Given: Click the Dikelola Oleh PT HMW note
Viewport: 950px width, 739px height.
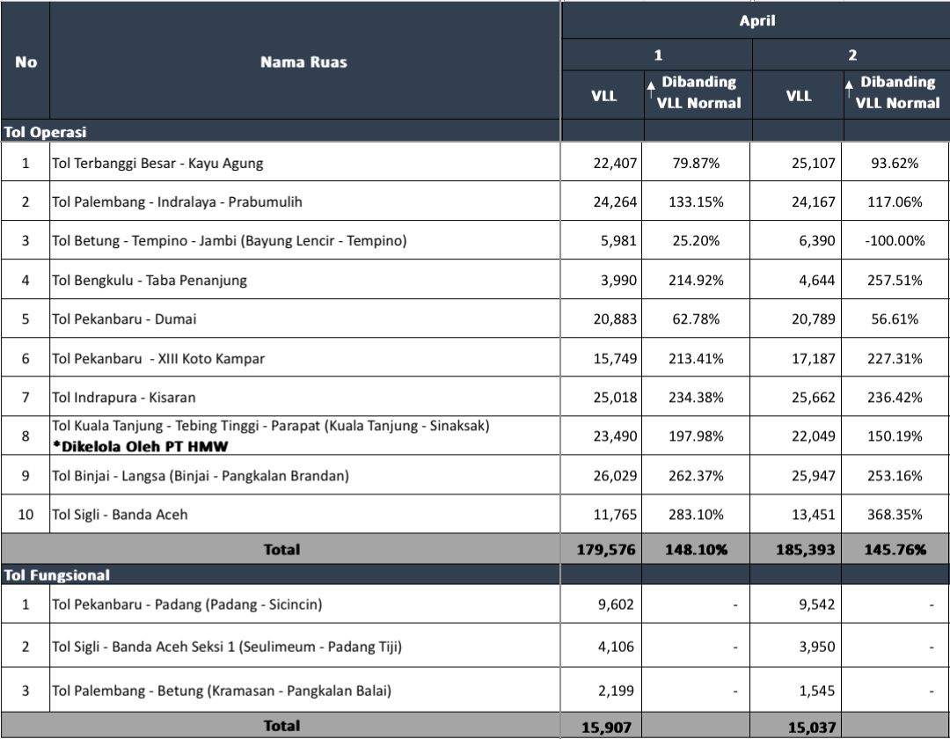Looking at the screenshot, I should pyautogui.click(x=140, y=446).
